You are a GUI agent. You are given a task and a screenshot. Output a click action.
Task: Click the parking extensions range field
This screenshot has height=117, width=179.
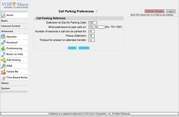(x=96, y=27)
